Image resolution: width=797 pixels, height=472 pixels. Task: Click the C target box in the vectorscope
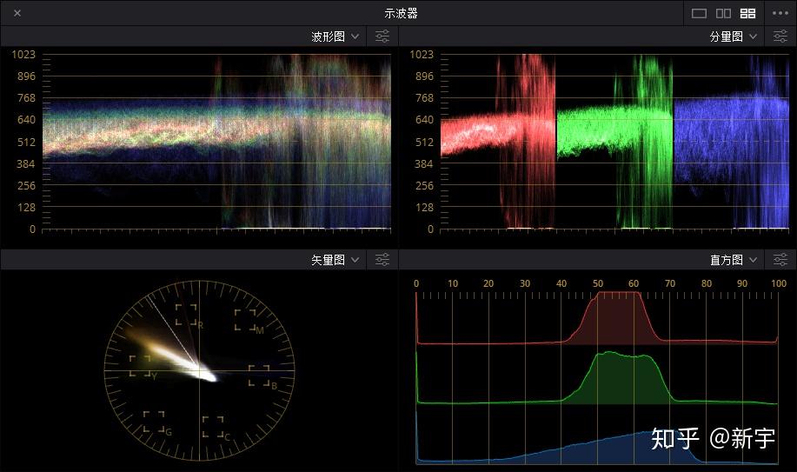click(213, 427)
